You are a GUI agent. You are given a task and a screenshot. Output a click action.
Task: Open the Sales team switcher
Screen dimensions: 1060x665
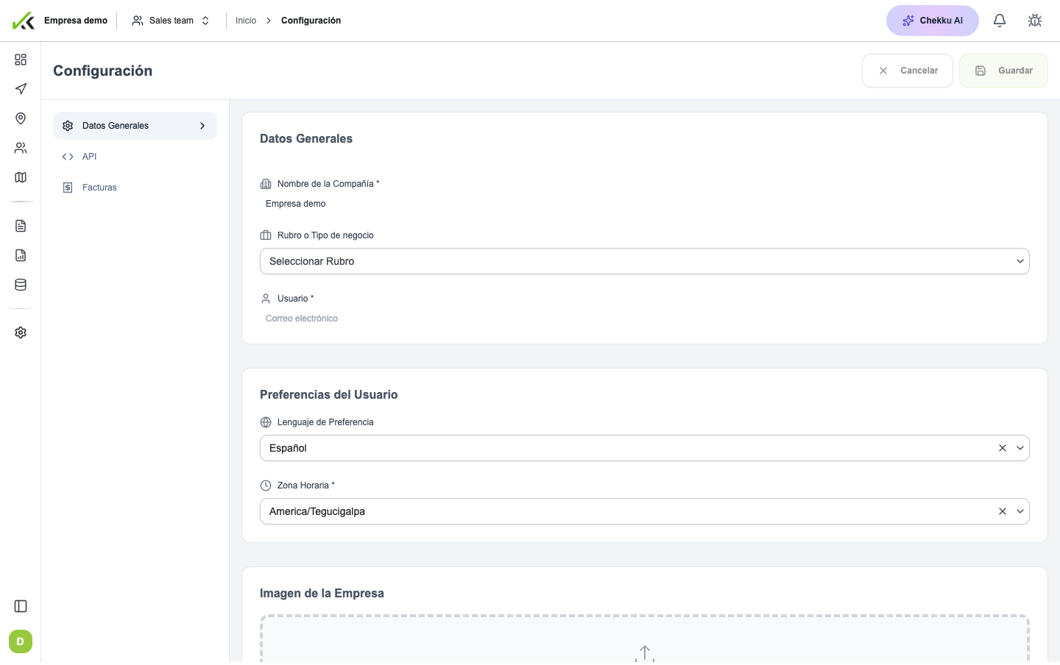(171, 21)
